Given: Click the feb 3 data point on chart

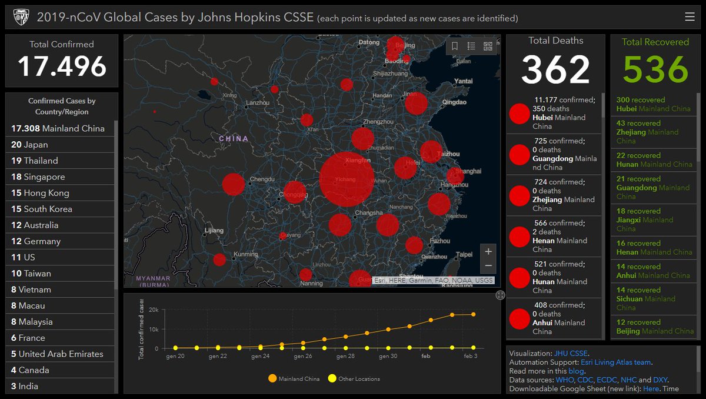Looking at the screenshot, I should pyautogui.click(x=473, y=314).
